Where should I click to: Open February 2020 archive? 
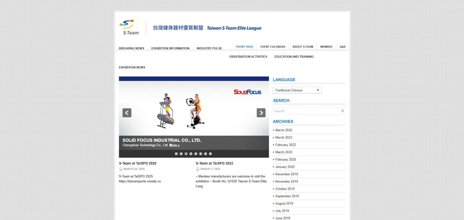(x=285, y=160)
